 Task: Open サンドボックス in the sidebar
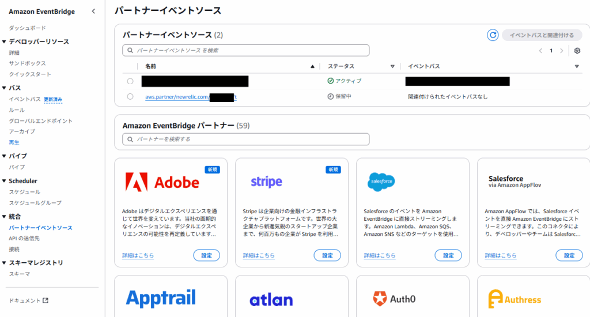pos(28,63)
